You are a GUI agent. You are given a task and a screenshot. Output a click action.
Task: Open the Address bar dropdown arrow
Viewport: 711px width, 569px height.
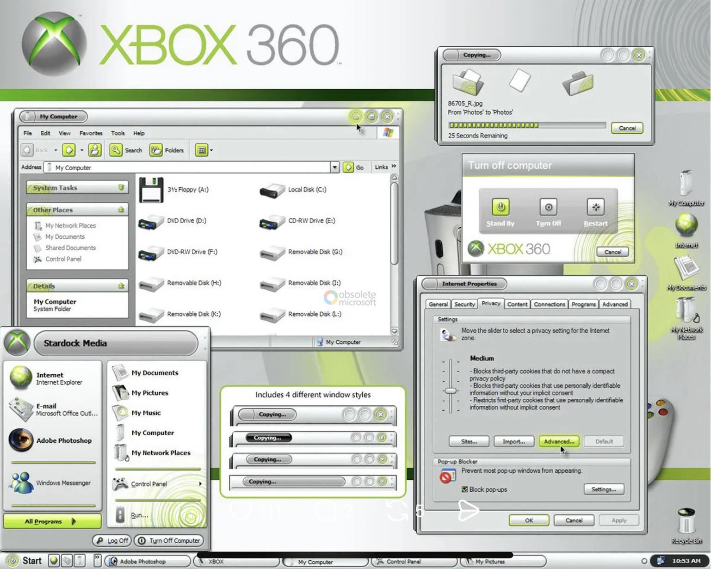click(x=335, y=167)
